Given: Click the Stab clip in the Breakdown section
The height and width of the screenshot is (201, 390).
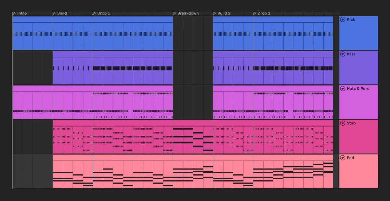Looking at the screenshot, I should tap(193, 137).
